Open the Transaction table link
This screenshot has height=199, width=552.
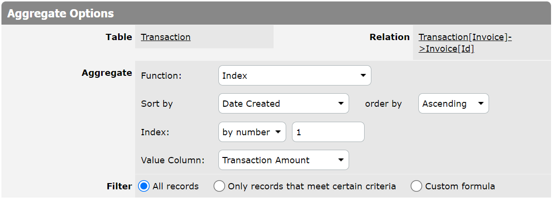click(166, 37)
